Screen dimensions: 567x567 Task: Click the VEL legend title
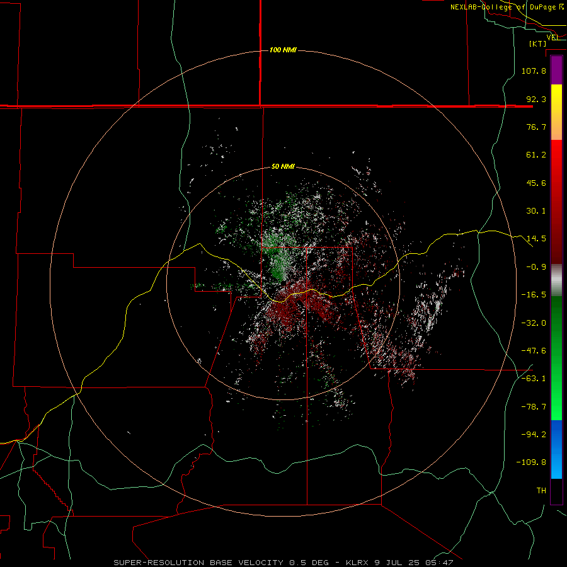tap(553, 37)
